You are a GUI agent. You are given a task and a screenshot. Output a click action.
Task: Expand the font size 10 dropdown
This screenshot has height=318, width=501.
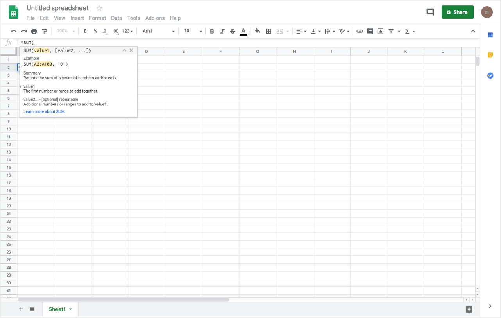point(193,31)
